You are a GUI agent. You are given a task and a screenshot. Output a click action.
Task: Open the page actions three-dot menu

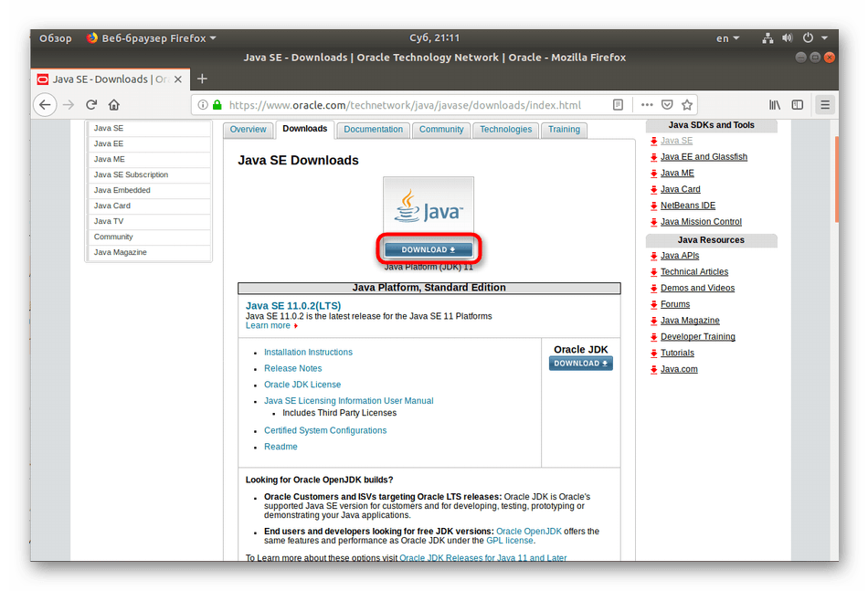pos(645,105)
